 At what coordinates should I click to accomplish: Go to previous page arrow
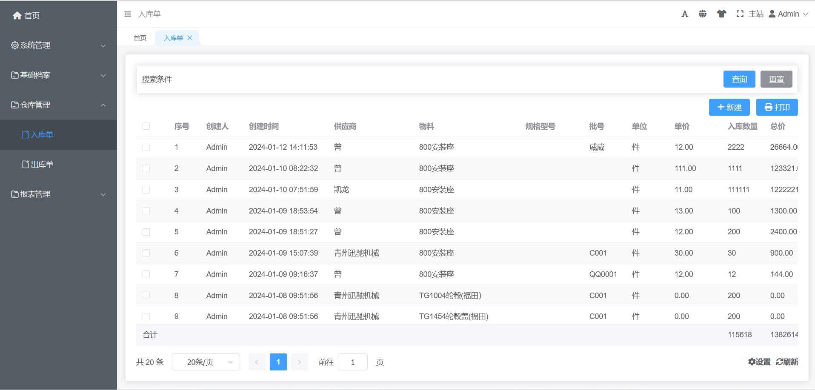click(x=257, y=362)
